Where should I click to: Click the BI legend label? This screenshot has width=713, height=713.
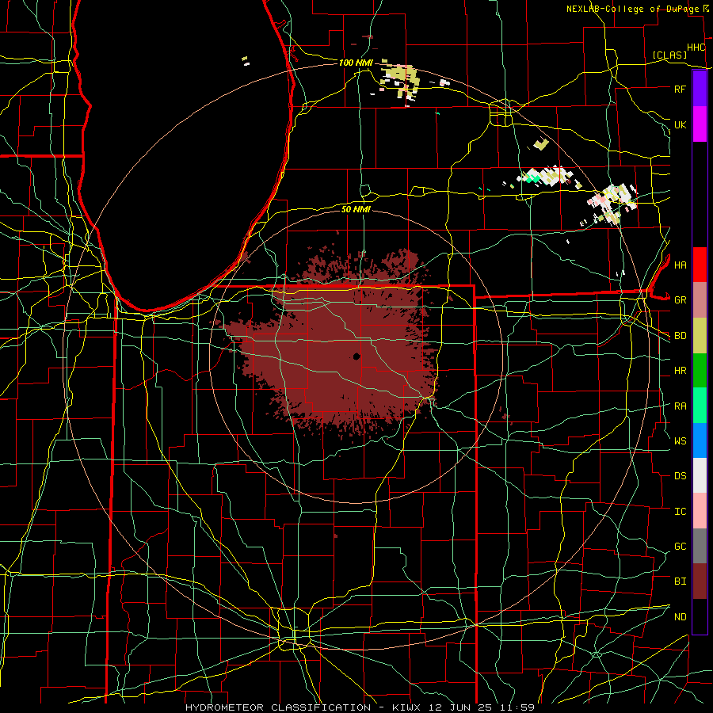(x=680, y=581)
